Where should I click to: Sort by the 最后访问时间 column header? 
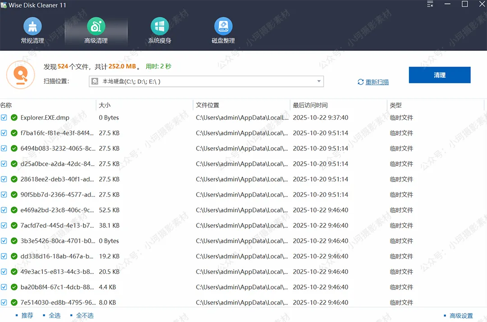pos(310,105)
